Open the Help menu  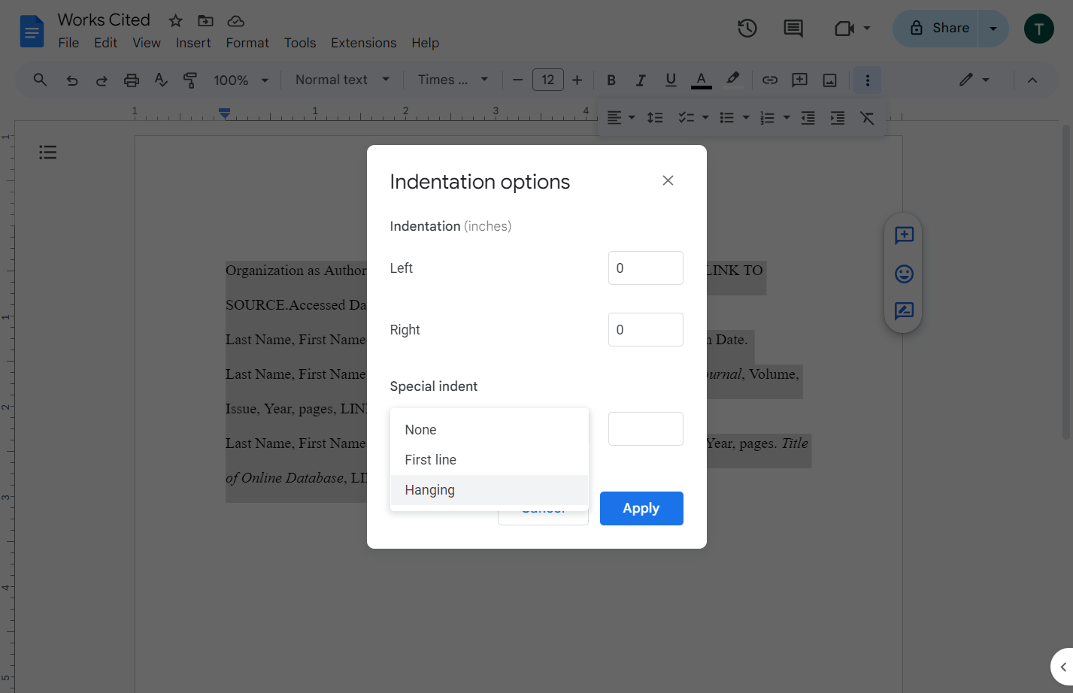click(425, 43)
